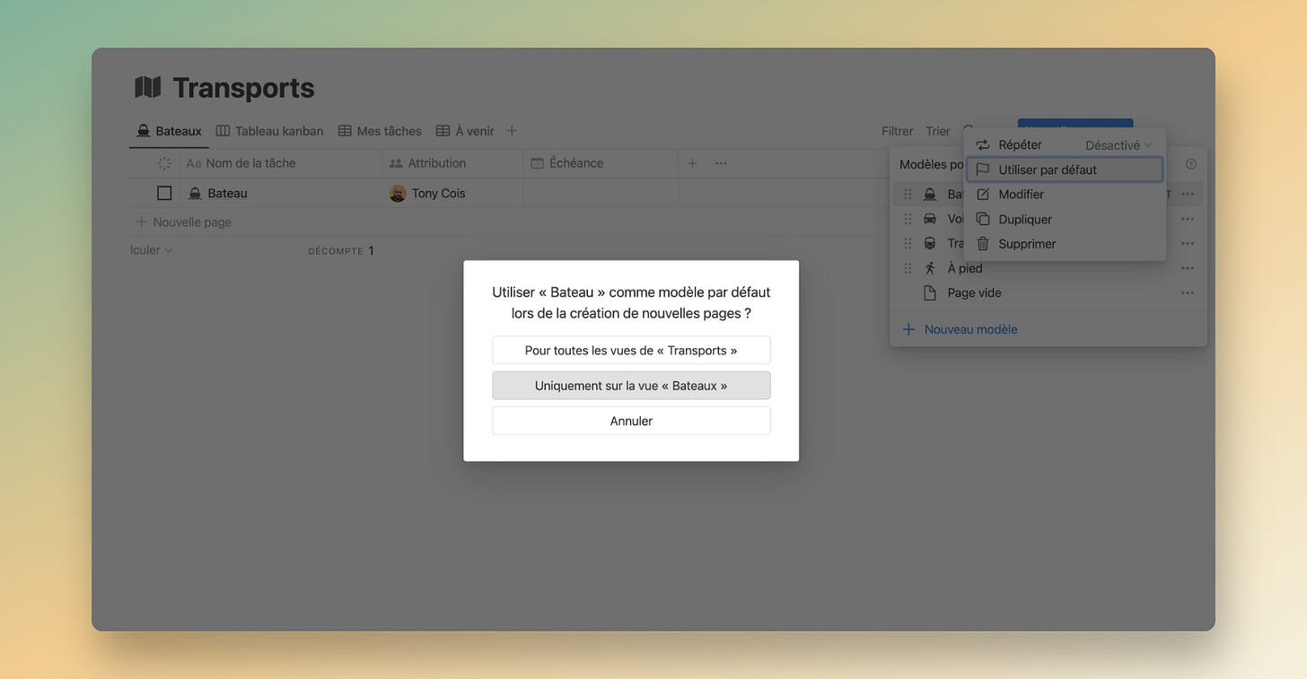
Task: Click drag handle of the boat template row
Action: coord(908,194)
